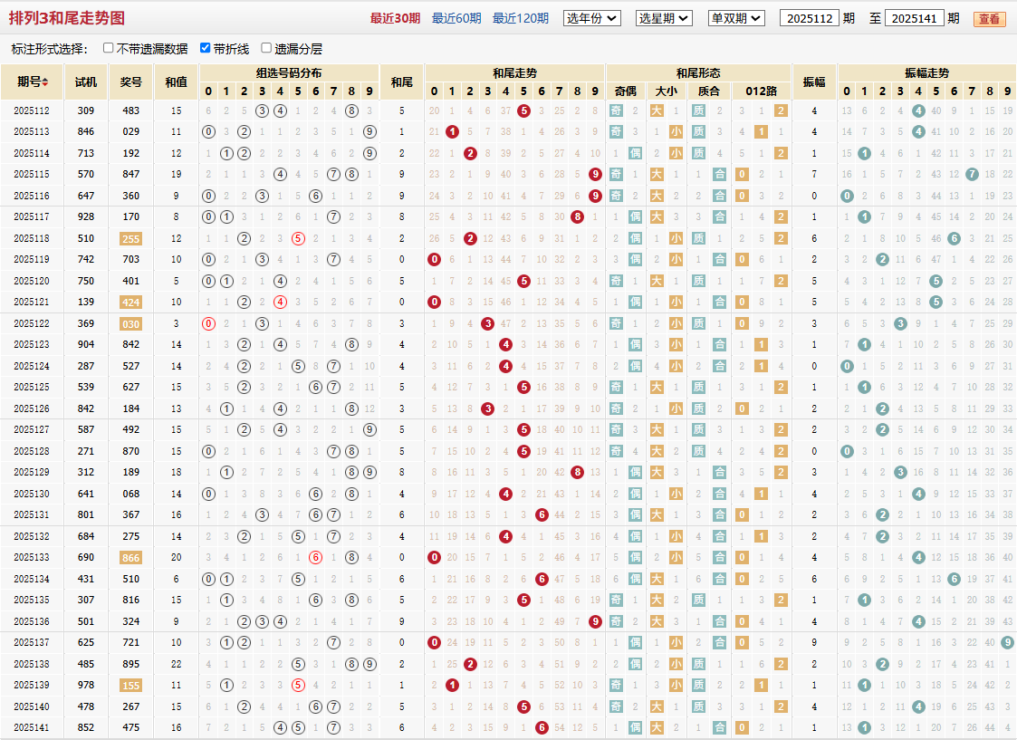Select period 2025141 in the table's last row
The width and height of the screenshot is (1017, 740).
coord(31,727)
